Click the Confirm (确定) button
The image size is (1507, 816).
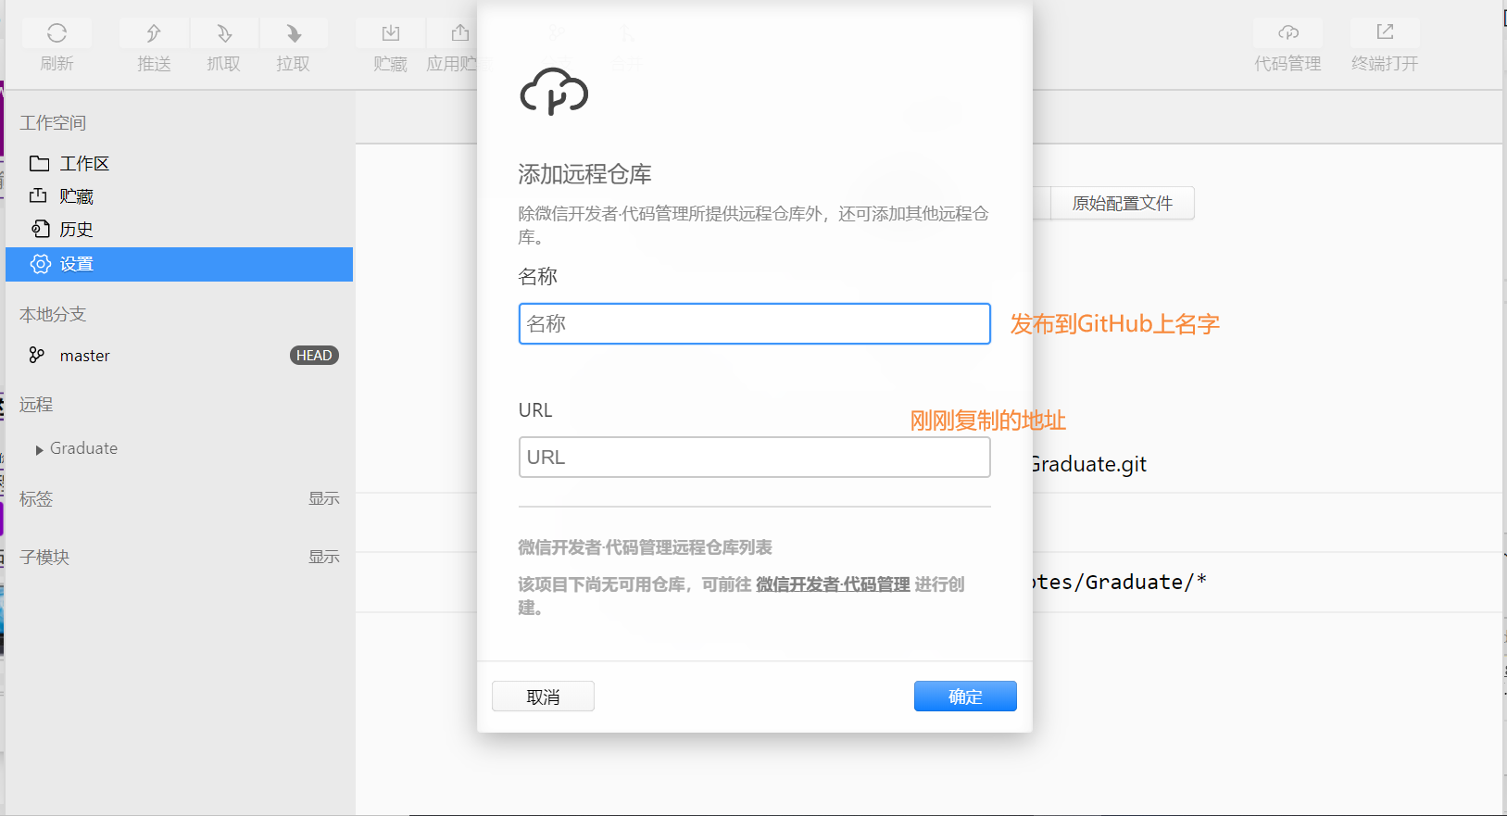click(x=965, y=697)
